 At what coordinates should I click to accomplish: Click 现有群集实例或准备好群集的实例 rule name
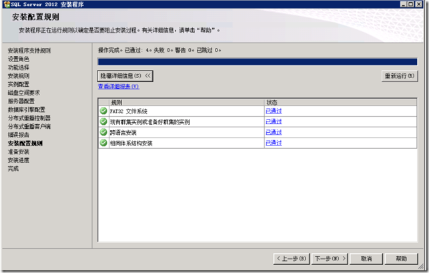click(x=149, y=122)
